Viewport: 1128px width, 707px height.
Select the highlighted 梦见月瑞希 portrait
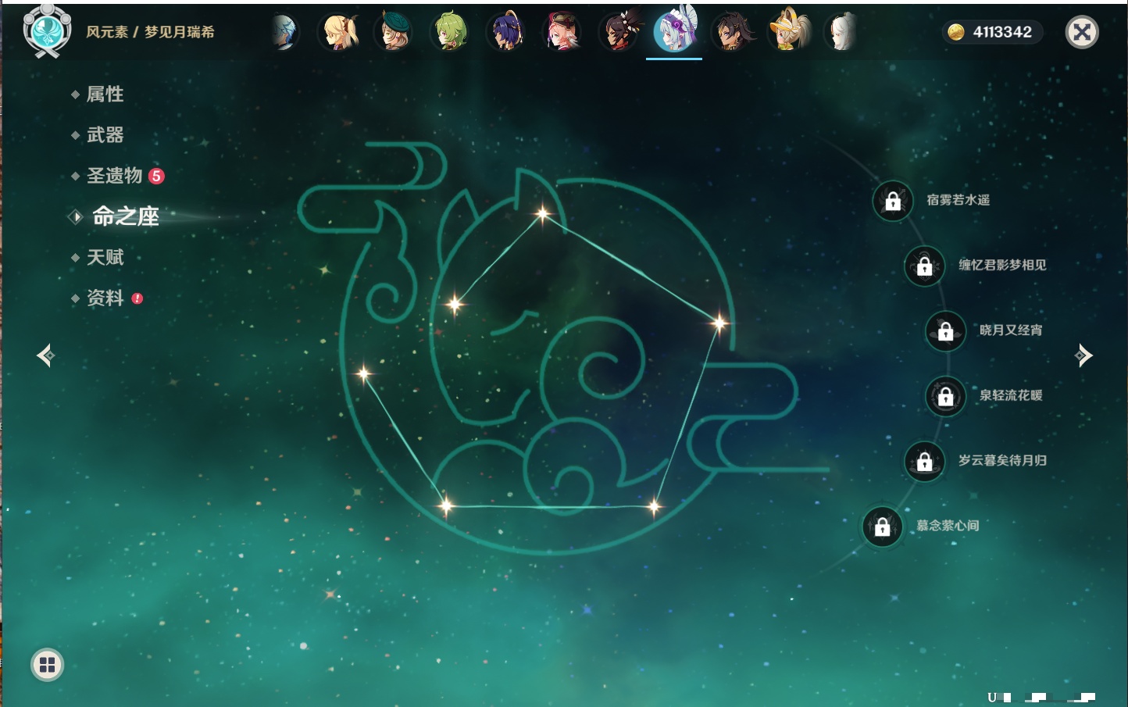click(675, 30)
